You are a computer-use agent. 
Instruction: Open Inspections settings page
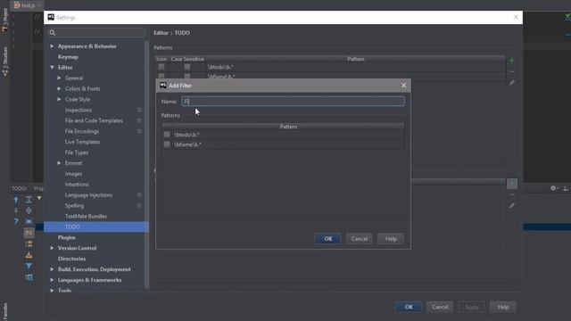[x=79, y=110]
